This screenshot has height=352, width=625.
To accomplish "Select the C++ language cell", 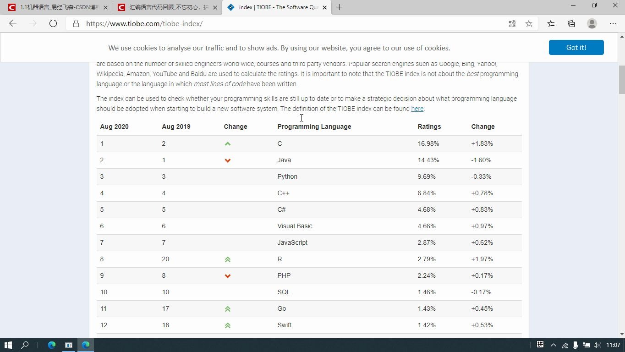I will 283,193.
